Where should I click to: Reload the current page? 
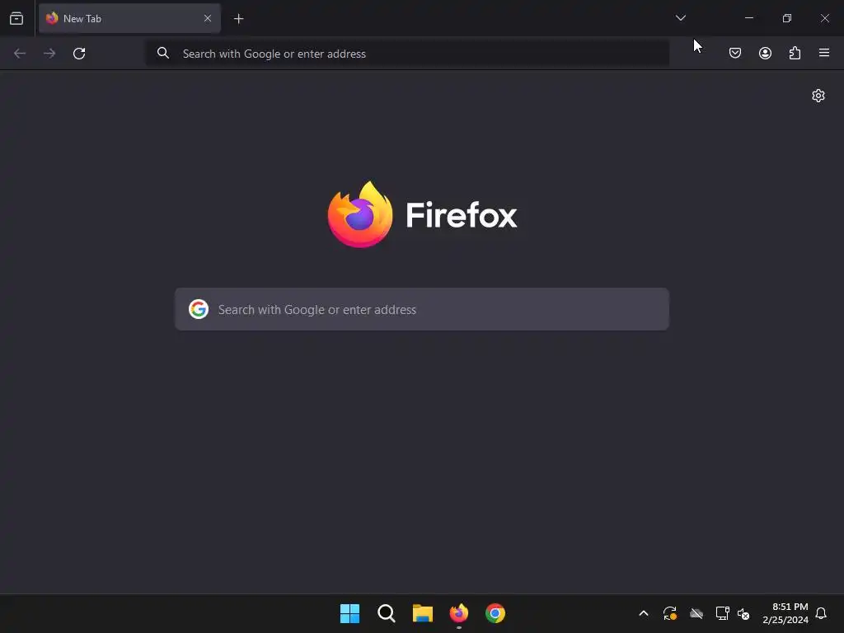point(79,54)
